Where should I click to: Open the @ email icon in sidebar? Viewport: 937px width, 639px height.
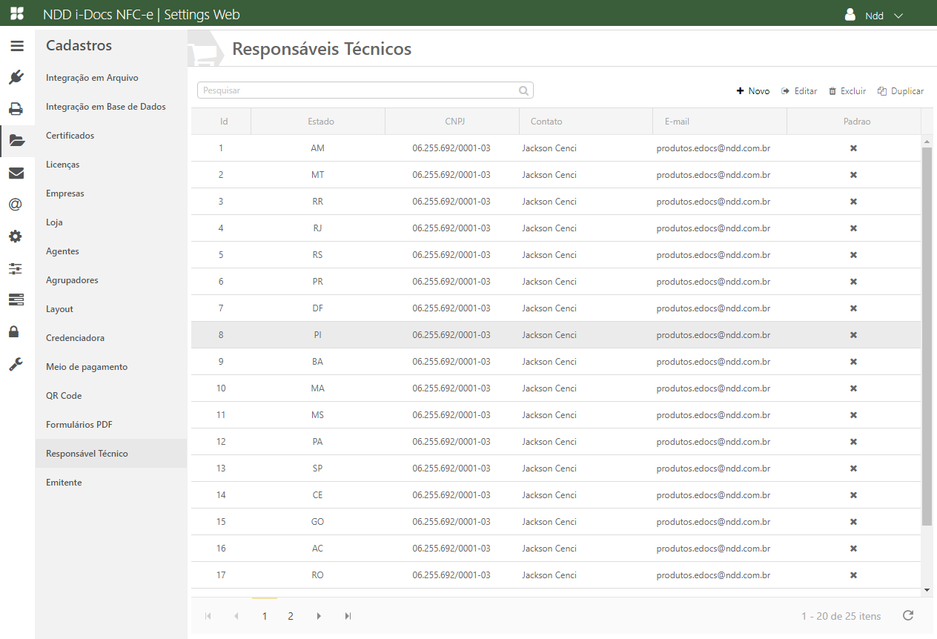click(x=16, y=205)
